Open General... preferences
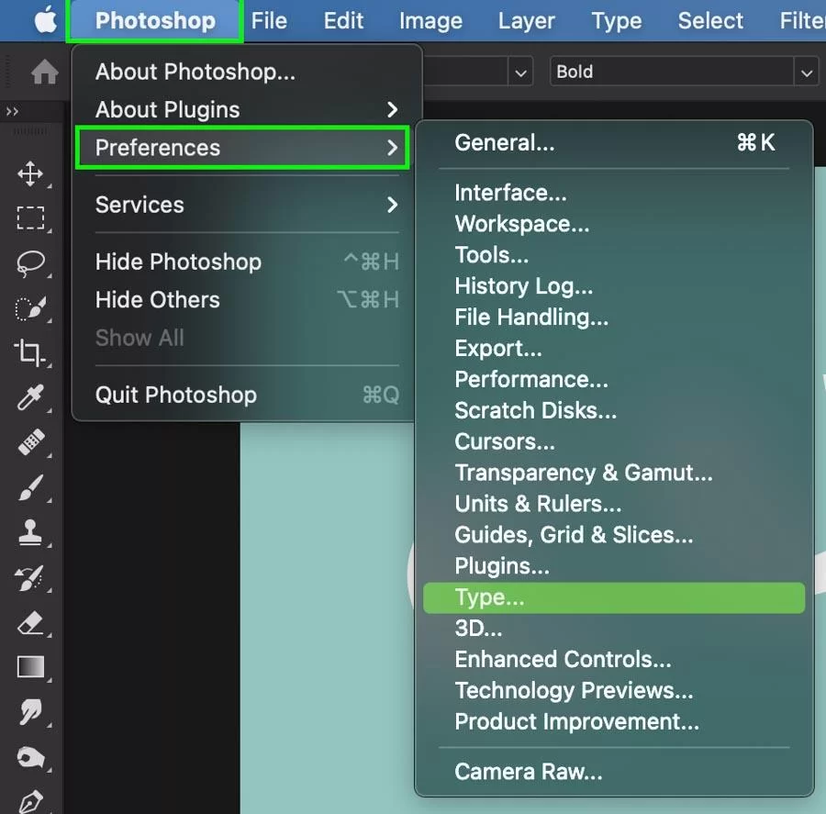826x814 pixels. [x=614, y=142]
